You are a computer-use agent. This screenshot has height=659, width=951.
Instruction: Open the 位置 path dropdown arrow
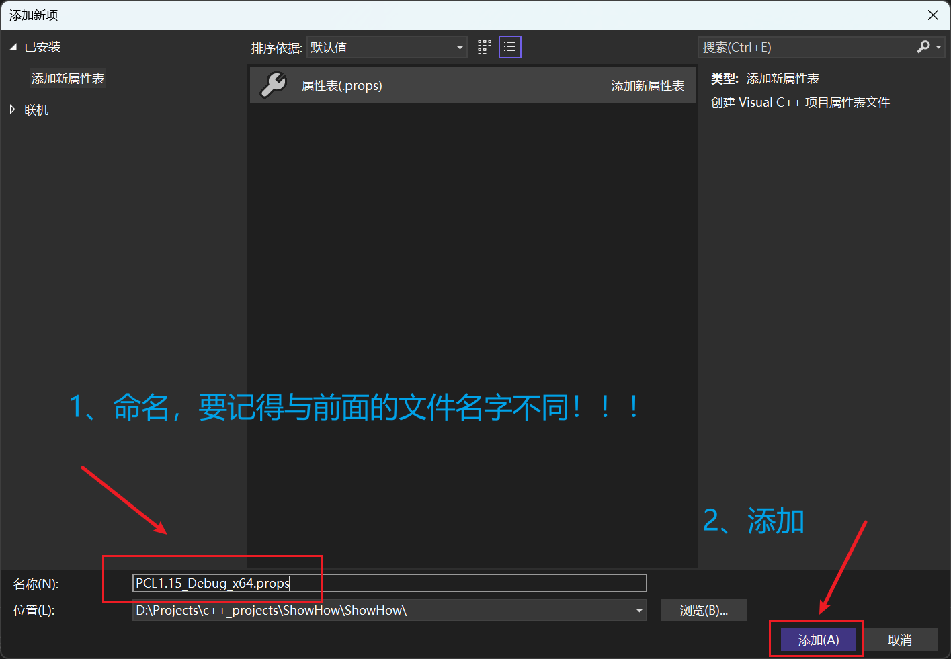[x=639, y=611]
